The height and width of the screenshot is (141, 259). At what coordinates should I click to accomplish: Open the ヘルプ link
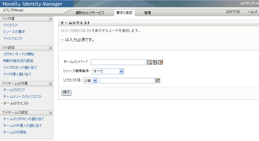tap(252, 12)
